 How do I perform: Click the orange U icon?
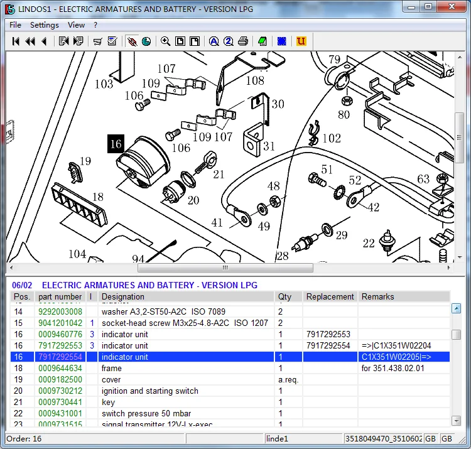(x=301, y=41)
